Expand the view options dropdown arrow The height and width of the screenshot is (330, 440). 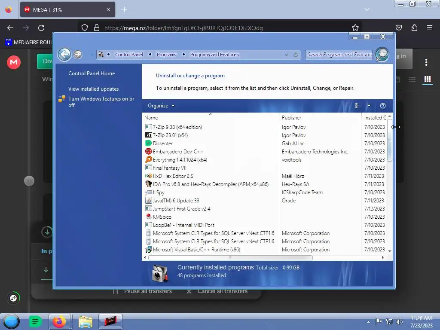369,106
